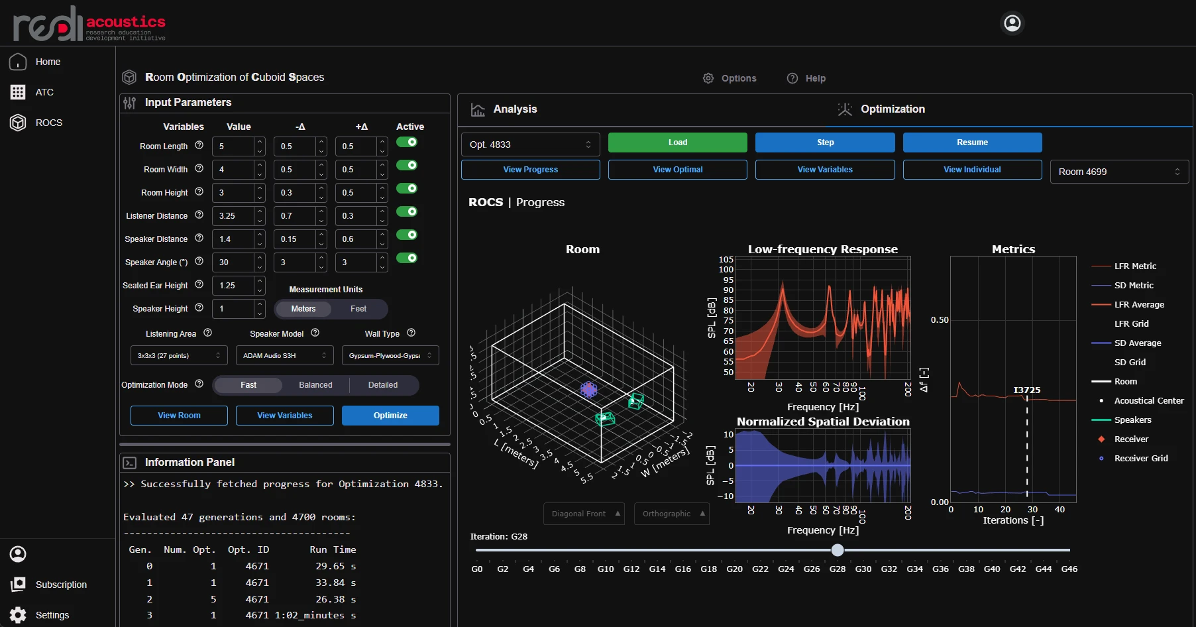Switch to the Optimization tab
The width and height of the screenshot is (1196, 627).
(892, 109)
